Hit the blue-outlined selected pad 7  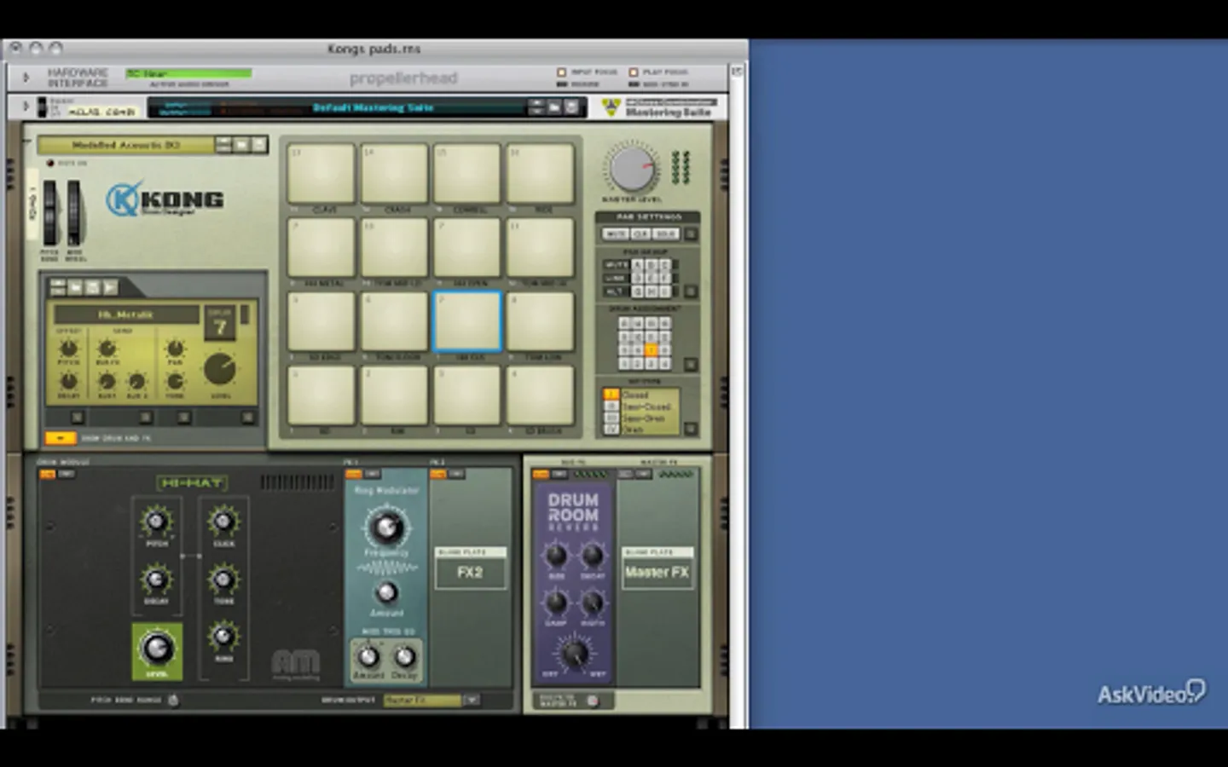click(467, 321)
